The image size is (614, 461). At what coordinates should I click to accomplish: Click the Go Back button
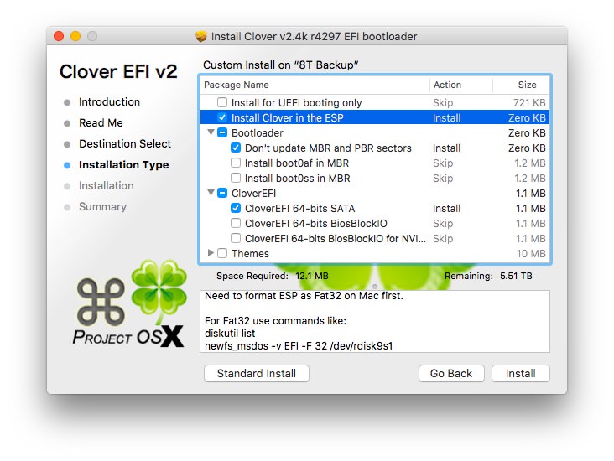click(x=451, y=373)
